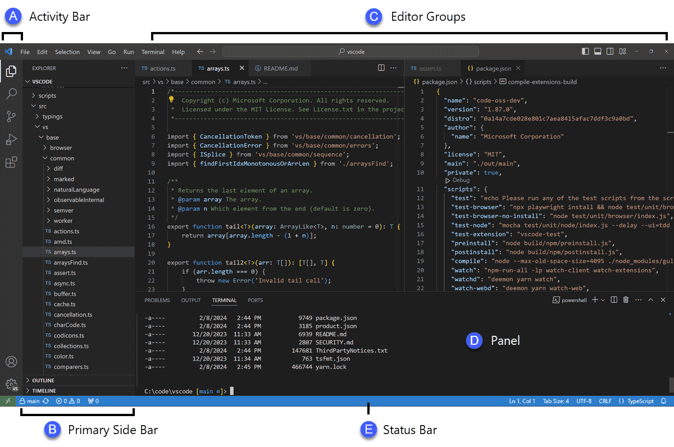Close the terminal panel with X
674x447 pixels.
click(663, 300)
